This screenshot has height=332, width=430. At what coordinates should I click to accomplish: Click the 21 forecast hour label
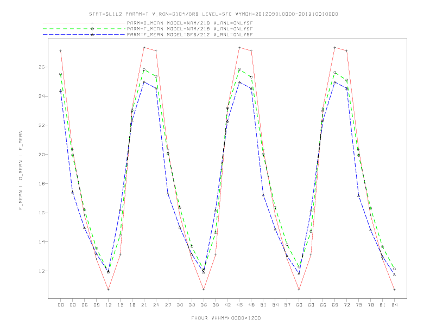[x=144, y=305]
